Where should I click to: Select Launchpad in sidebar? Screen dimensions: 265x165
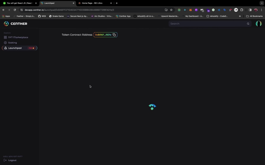[19, 48]
